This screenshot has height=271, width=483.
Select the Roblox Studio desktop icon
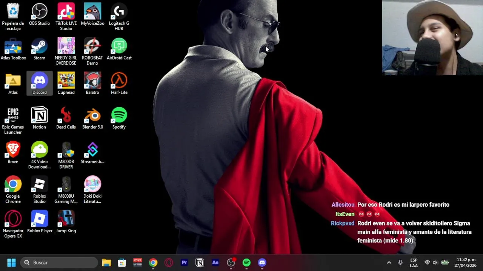tap(39, 190)
